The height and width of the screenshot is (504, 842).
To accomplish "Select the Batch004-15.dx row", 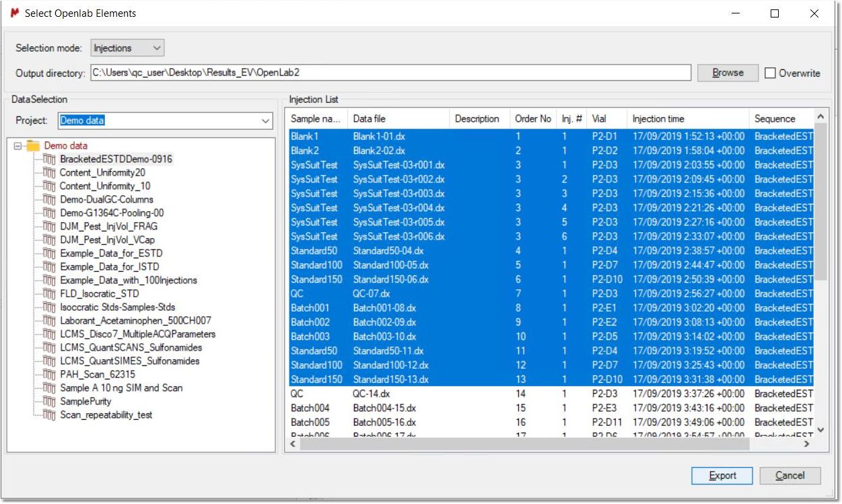I will click(550, 408).
